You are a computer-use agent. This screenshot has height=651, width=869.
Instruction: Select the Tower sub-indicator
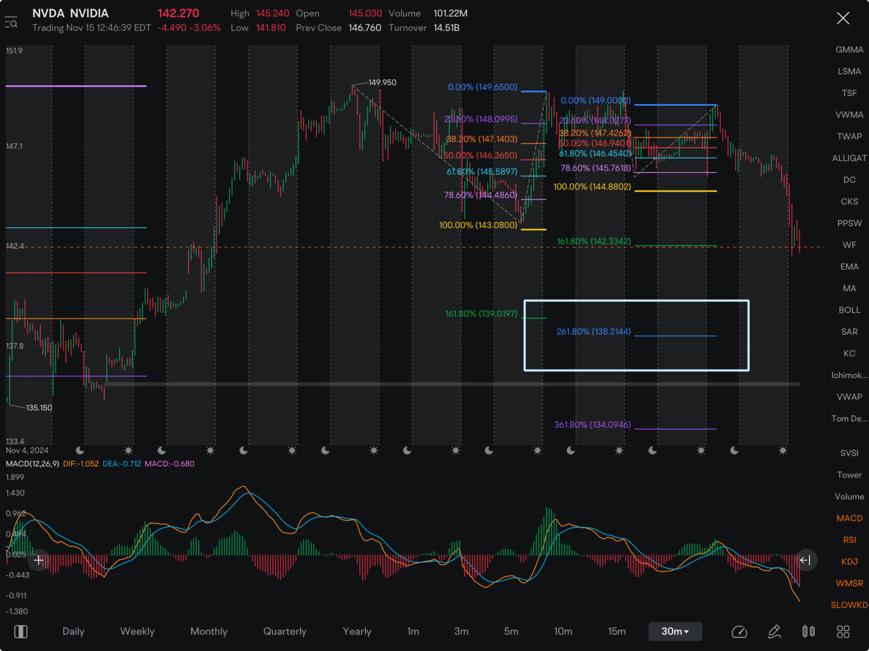pos(849,475)
